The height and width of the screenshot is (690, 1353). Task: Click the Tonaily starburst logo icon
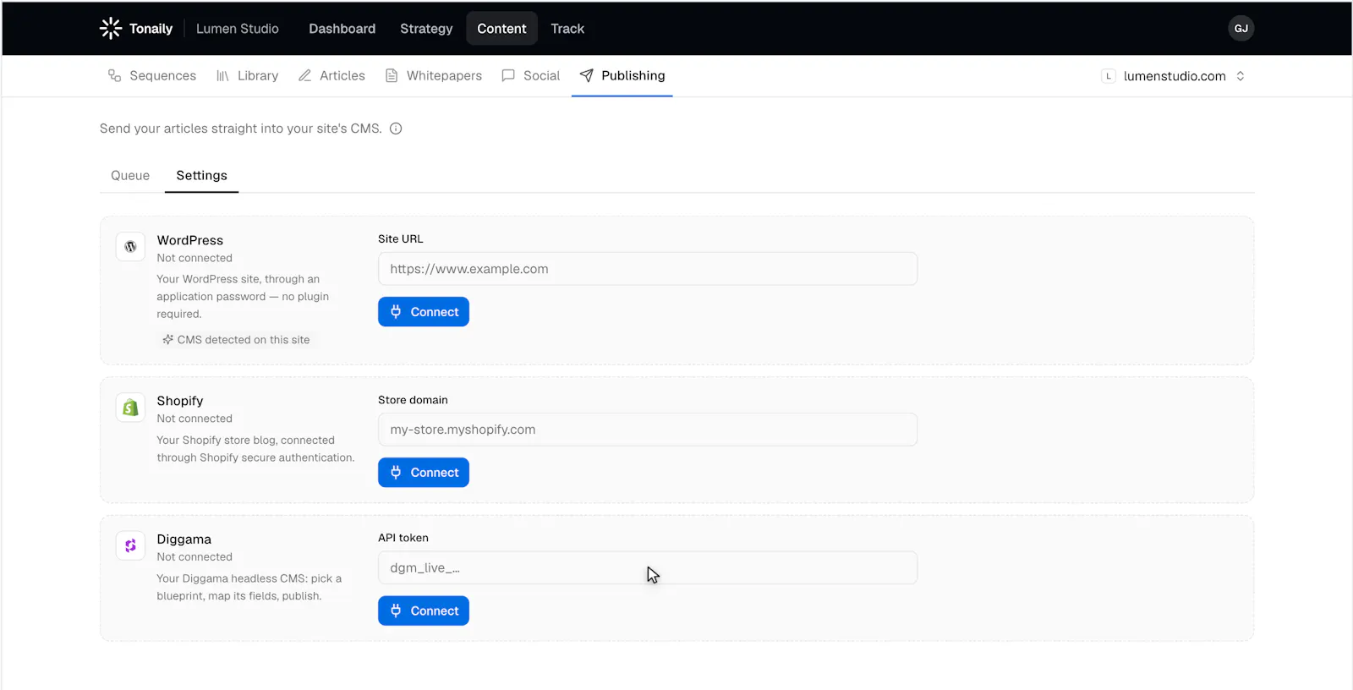pyautogui.click(x=111, y=29)
